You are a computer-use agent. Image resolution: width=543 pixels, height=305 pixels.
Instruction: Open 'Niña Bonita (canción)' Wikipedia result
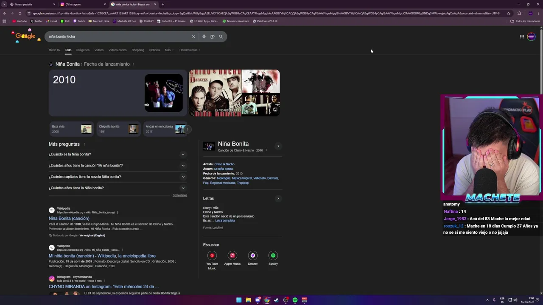pos(69,219)
